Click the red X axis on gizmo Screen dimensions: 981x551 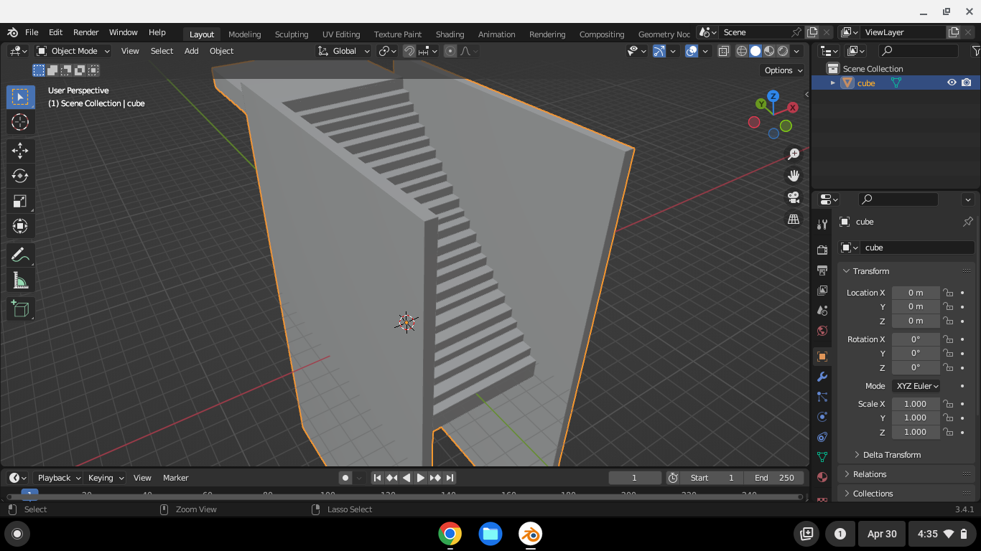click(792, 108)
